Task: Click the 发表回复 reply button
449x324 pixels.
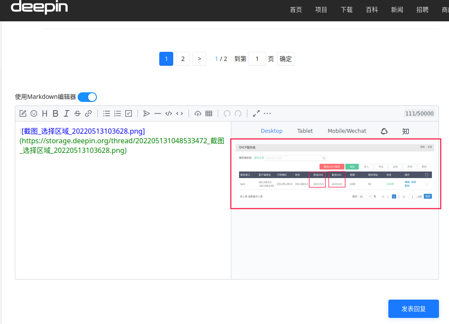Action: (413, 309)
